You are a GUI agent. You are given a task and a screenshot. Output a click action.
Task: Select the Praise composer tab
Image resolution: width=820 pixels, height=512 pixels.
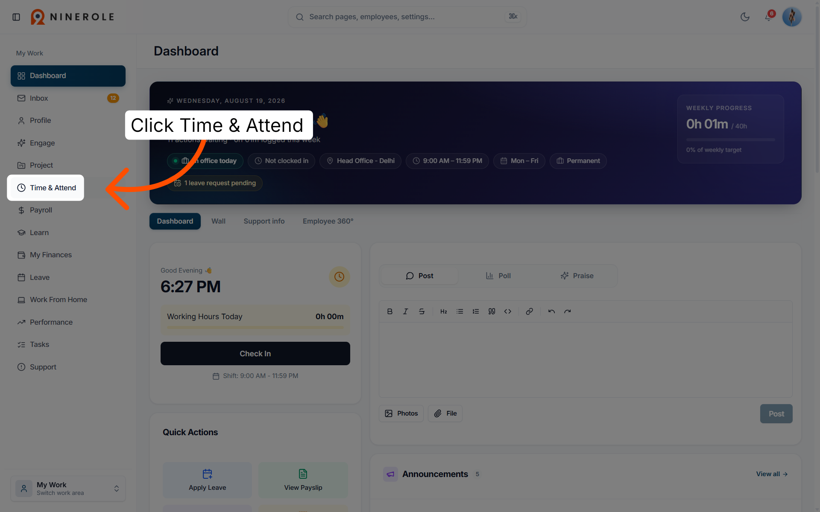click(577, 276)
